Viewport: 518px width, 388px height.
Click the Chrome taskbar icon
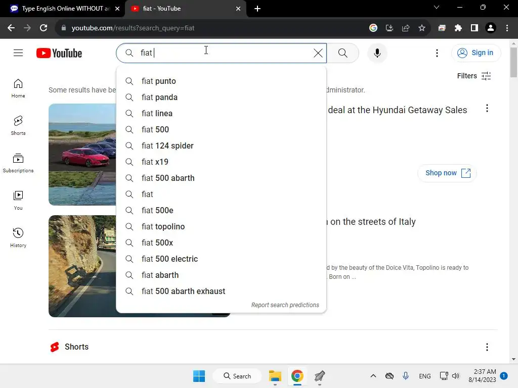[297, 376]
